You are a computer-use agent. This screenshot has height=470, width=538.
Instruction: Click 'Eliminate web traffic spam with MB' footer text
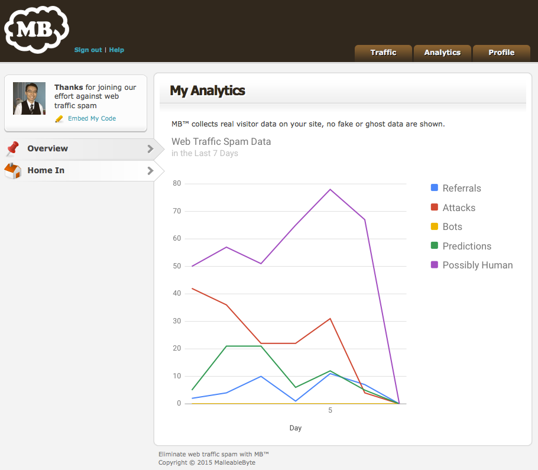(x=213, y=454)
